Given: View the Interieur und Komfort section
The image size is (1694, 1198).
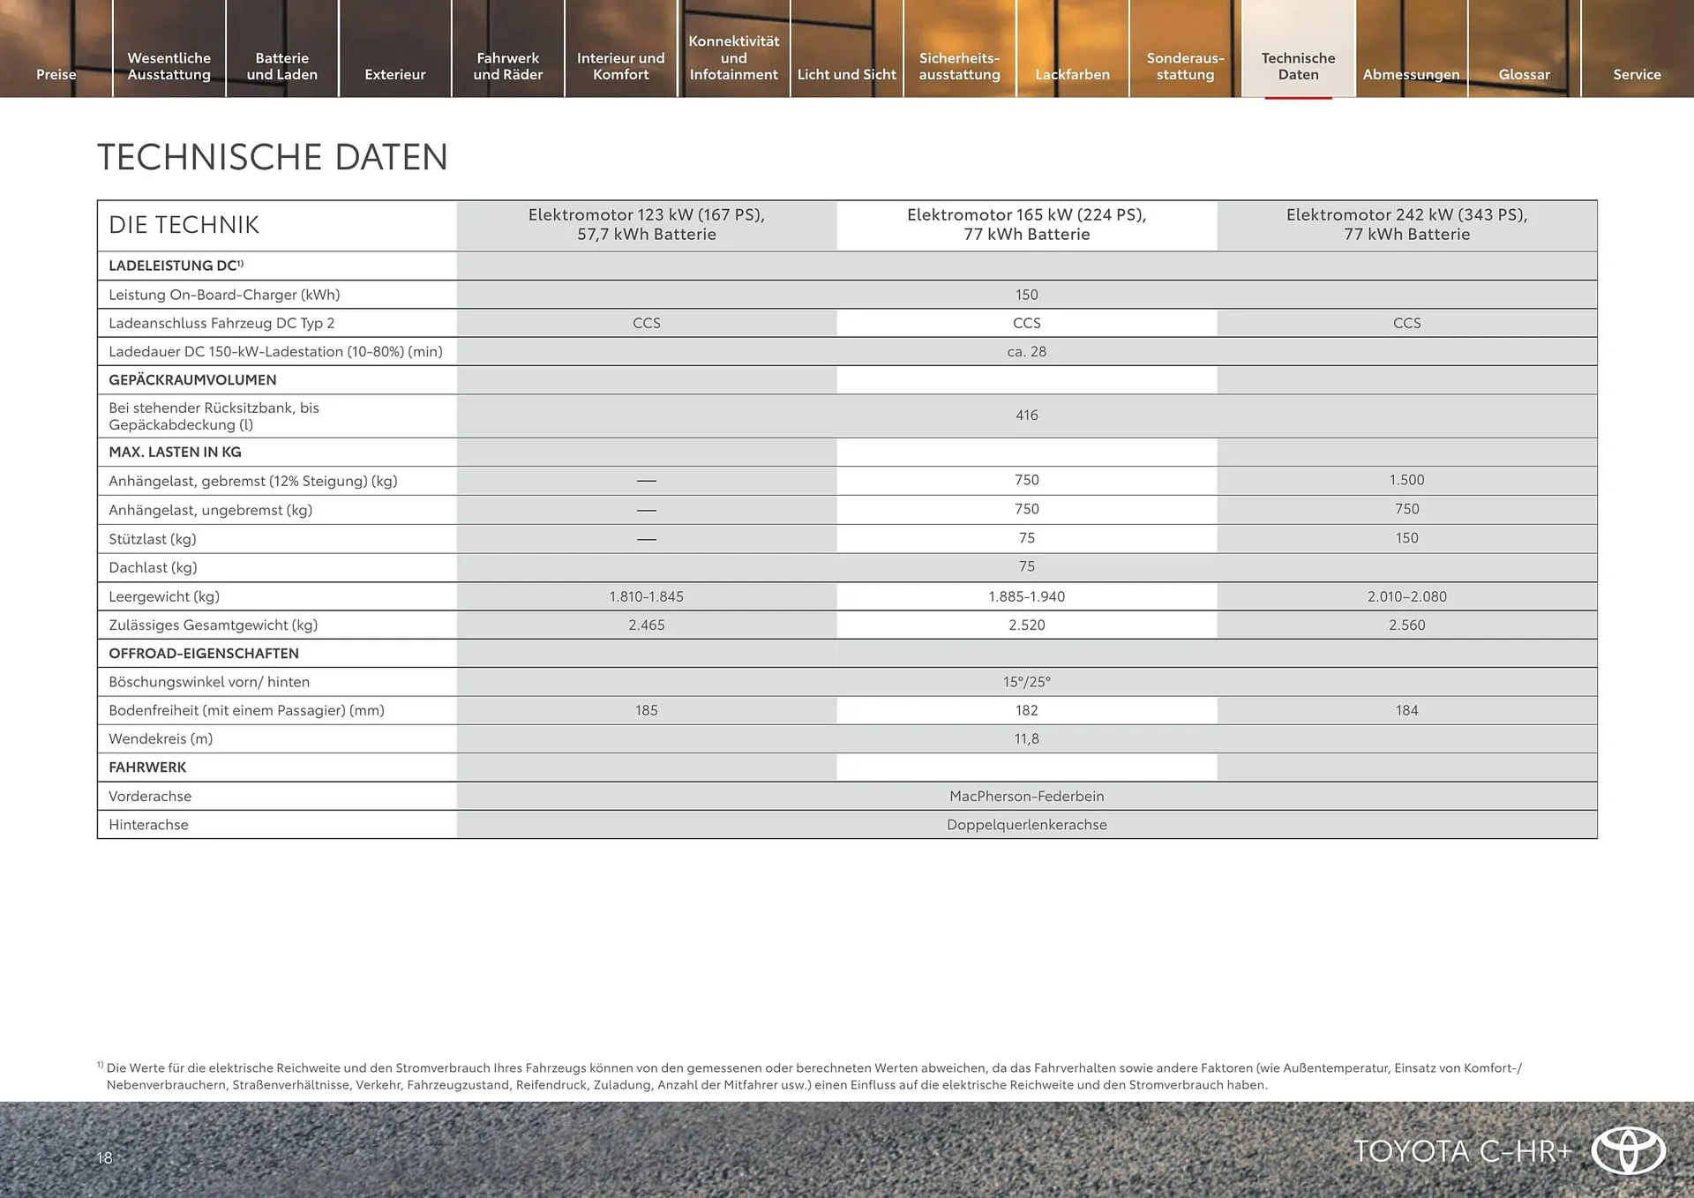Looking at the screenshot, I should (621, 66).
